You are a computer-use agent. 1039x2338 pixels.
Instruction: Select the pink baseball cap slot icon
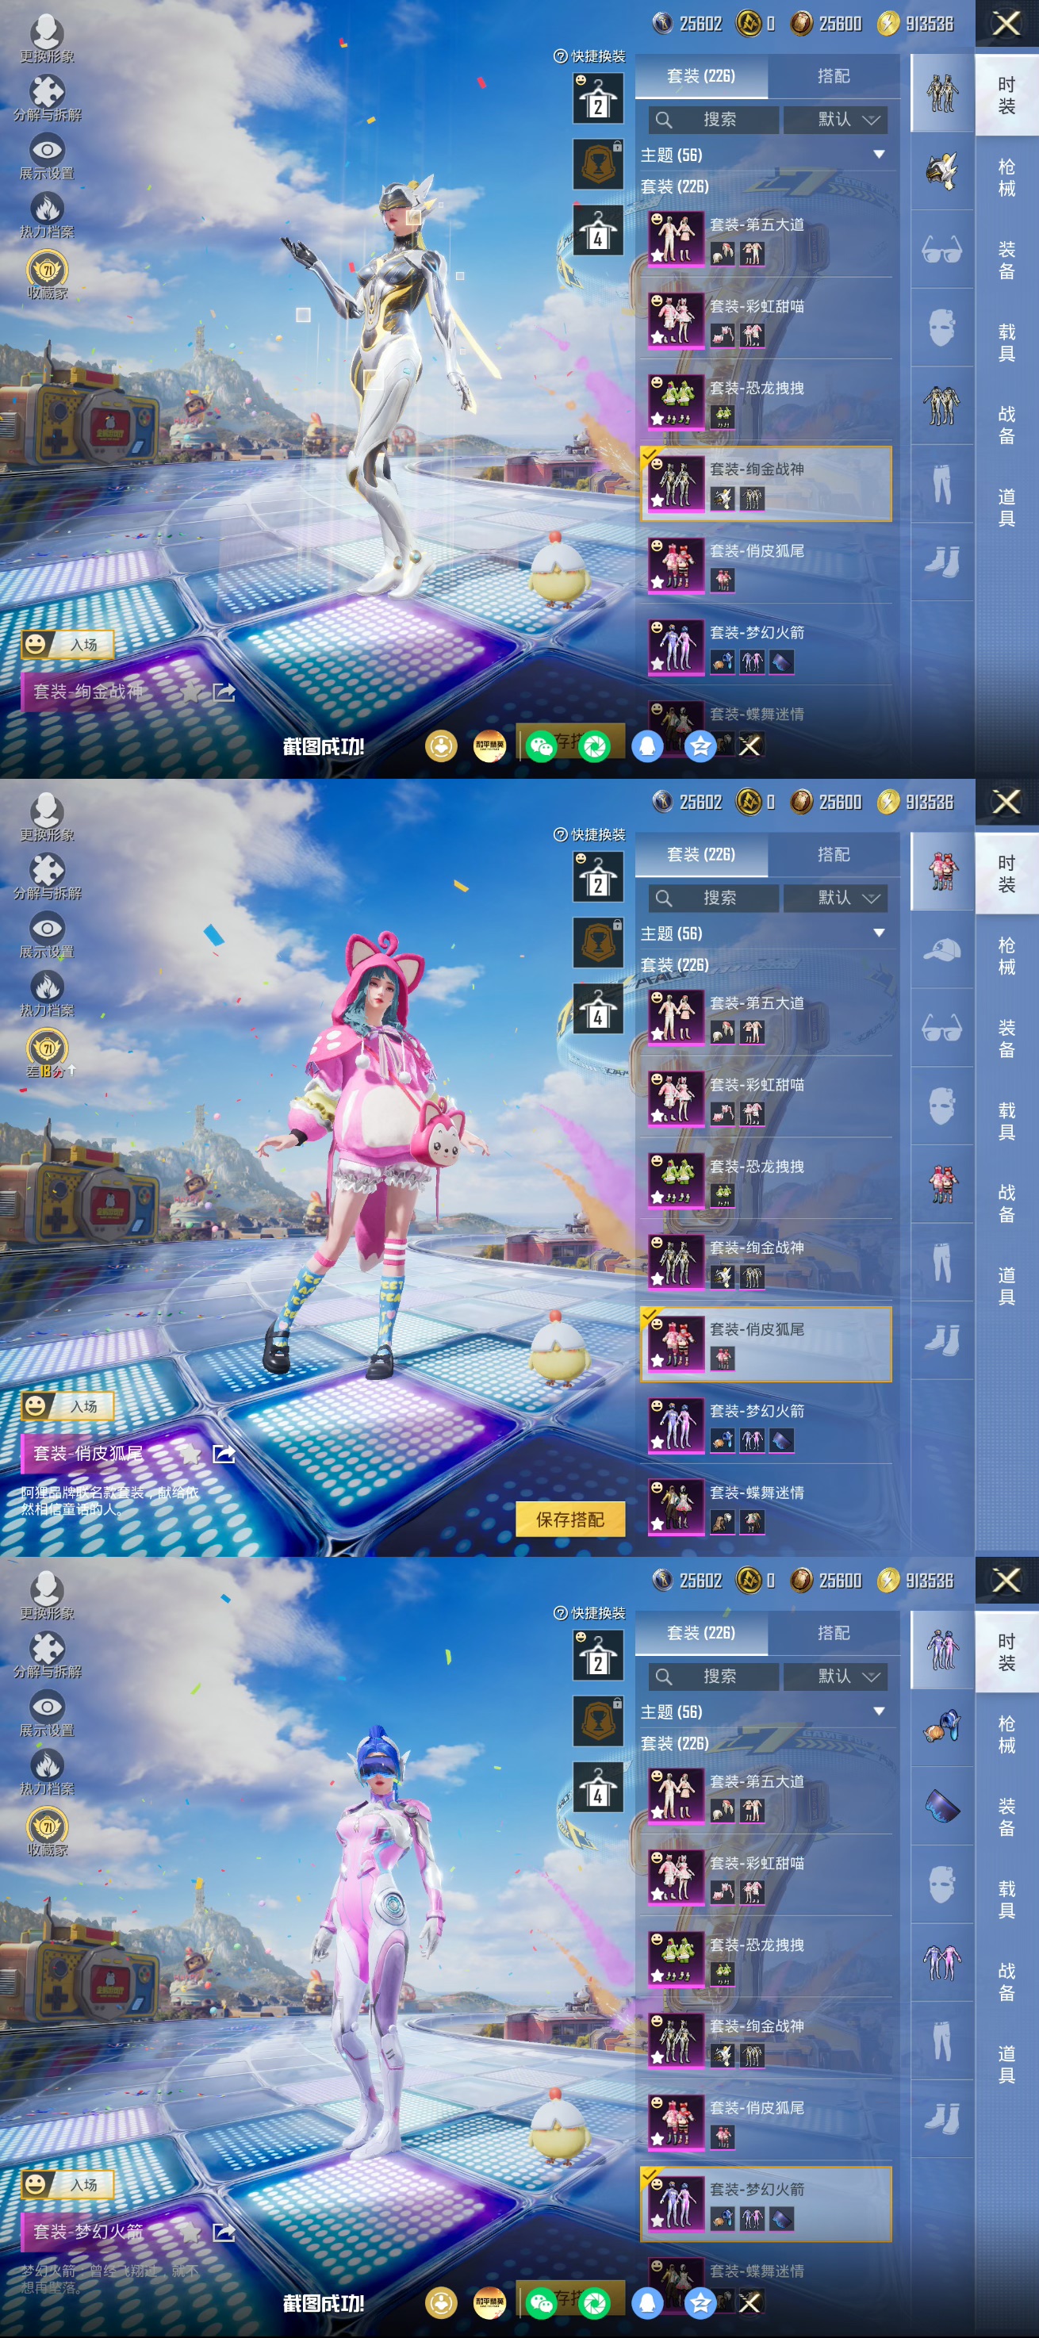[x=942, y=949]
